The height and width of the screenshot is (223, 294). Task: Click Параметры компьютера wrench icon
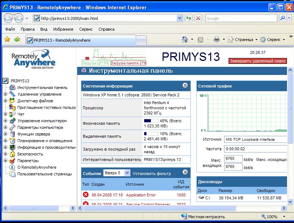12,127
